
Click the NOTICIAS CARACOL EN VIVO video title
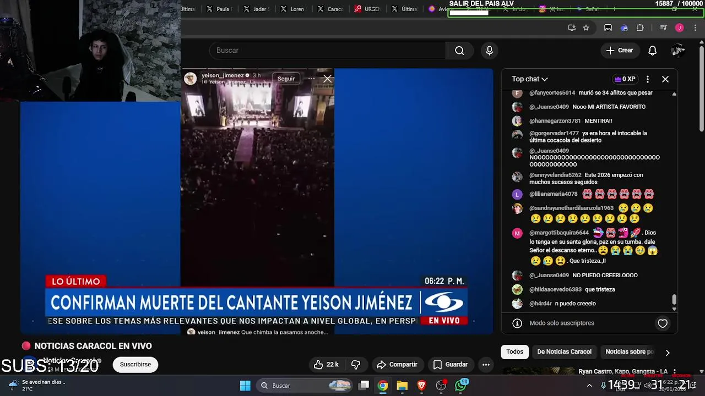[x=93, y=346]
